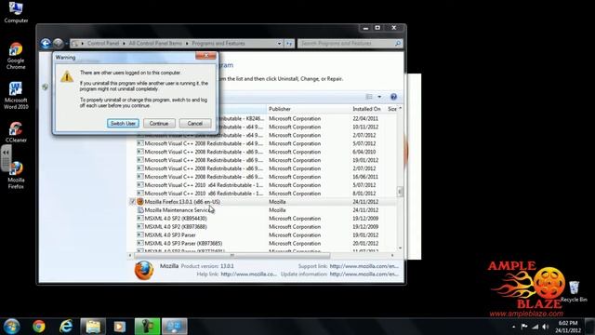Sort by the Installed On column
The image size is (595, 335).
[366, 109]
